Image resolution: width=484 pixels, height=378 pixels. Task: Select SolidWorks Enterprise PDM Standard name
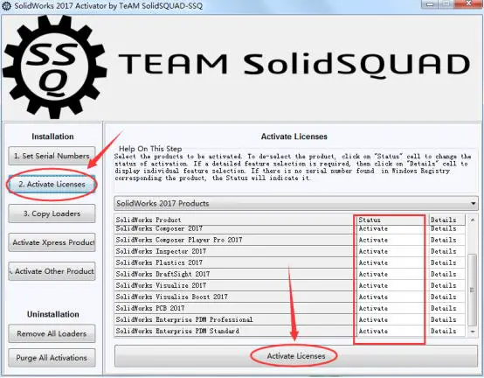(177, 331)
